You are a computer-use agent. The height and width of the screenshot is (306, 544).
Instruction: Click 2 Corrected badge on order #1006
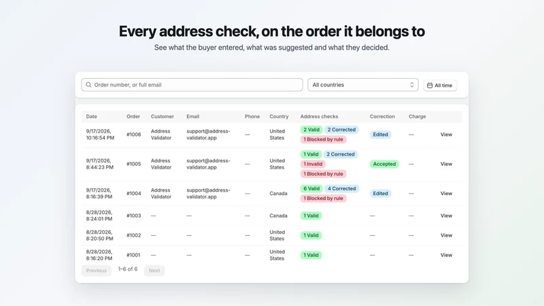341,130
